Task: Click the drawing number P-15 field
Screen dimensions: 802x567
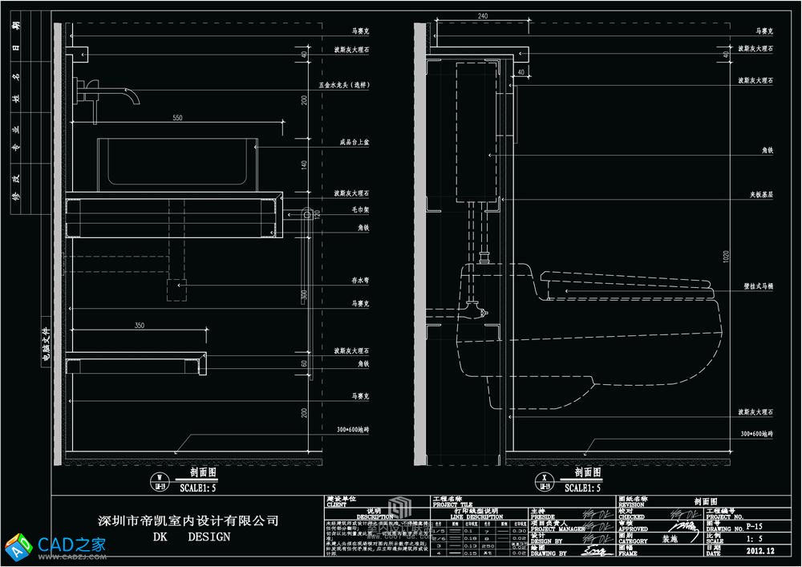Action: (754, 527)
